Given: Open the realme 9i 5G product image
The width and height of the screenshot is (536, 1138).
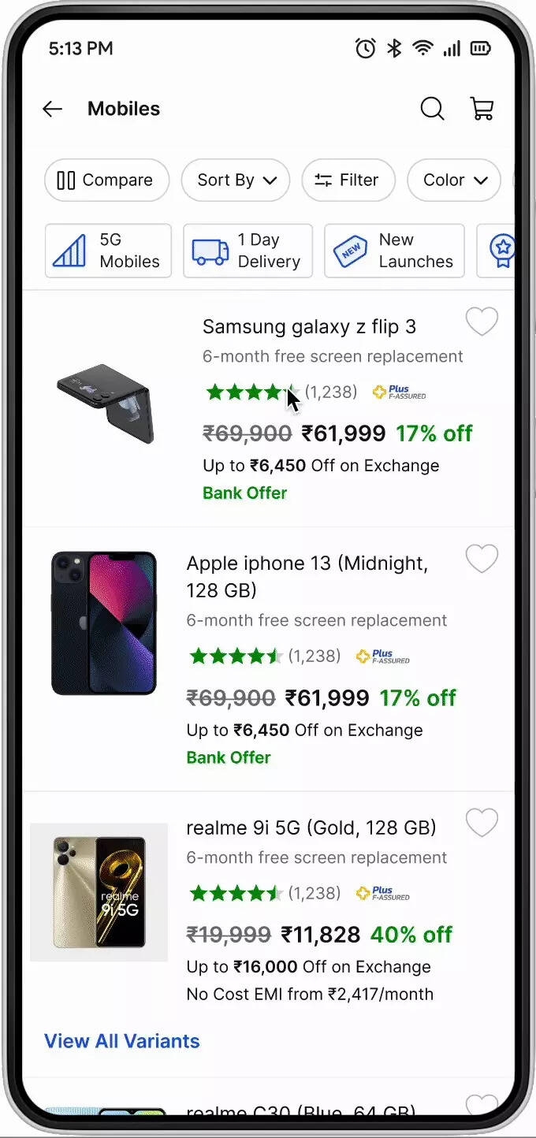Looking at the screenshot, I should [x=99, y=892].
